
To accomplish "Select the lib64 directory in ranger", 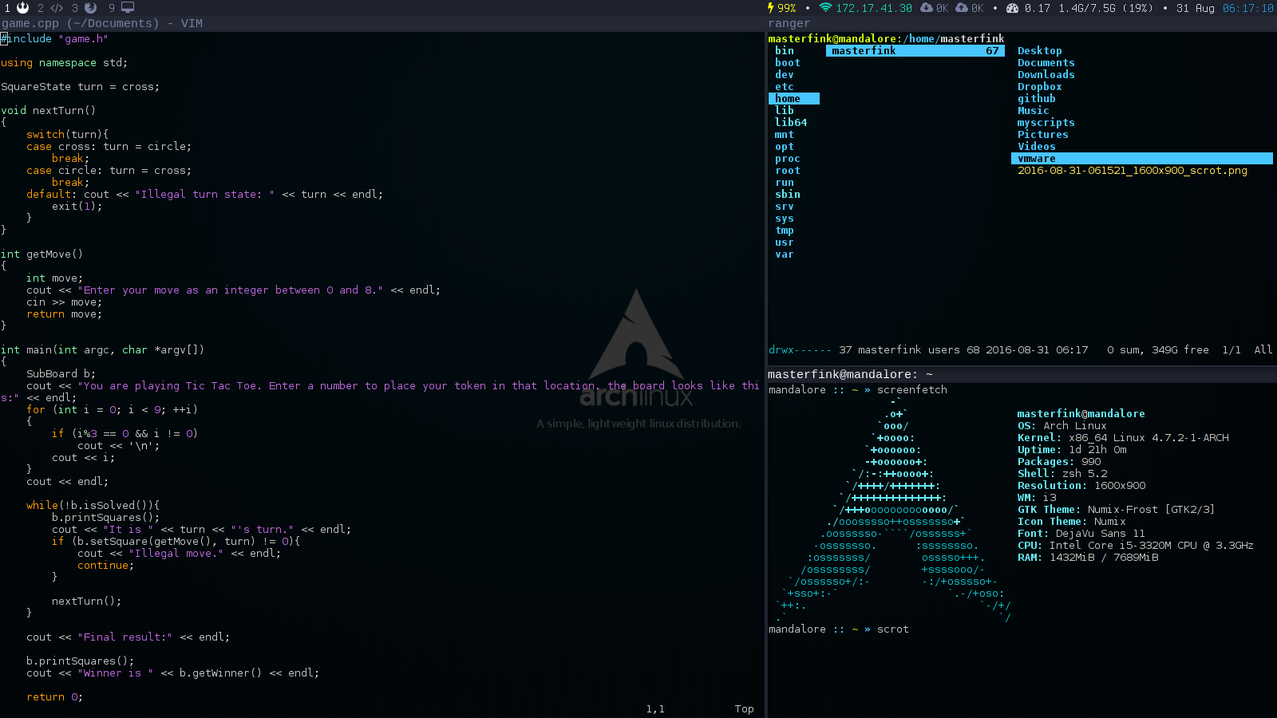I will point(791,122).
